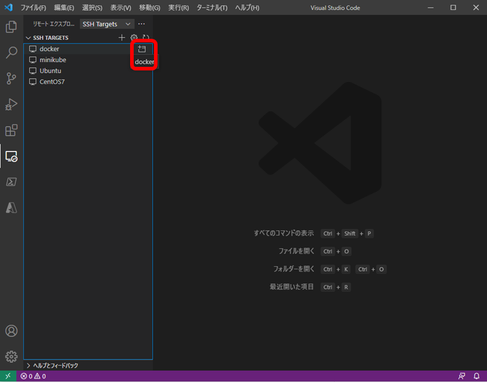Open the PowerShell icon in the activity bar
The image size is (487, 382).
[x=11, y=181]
